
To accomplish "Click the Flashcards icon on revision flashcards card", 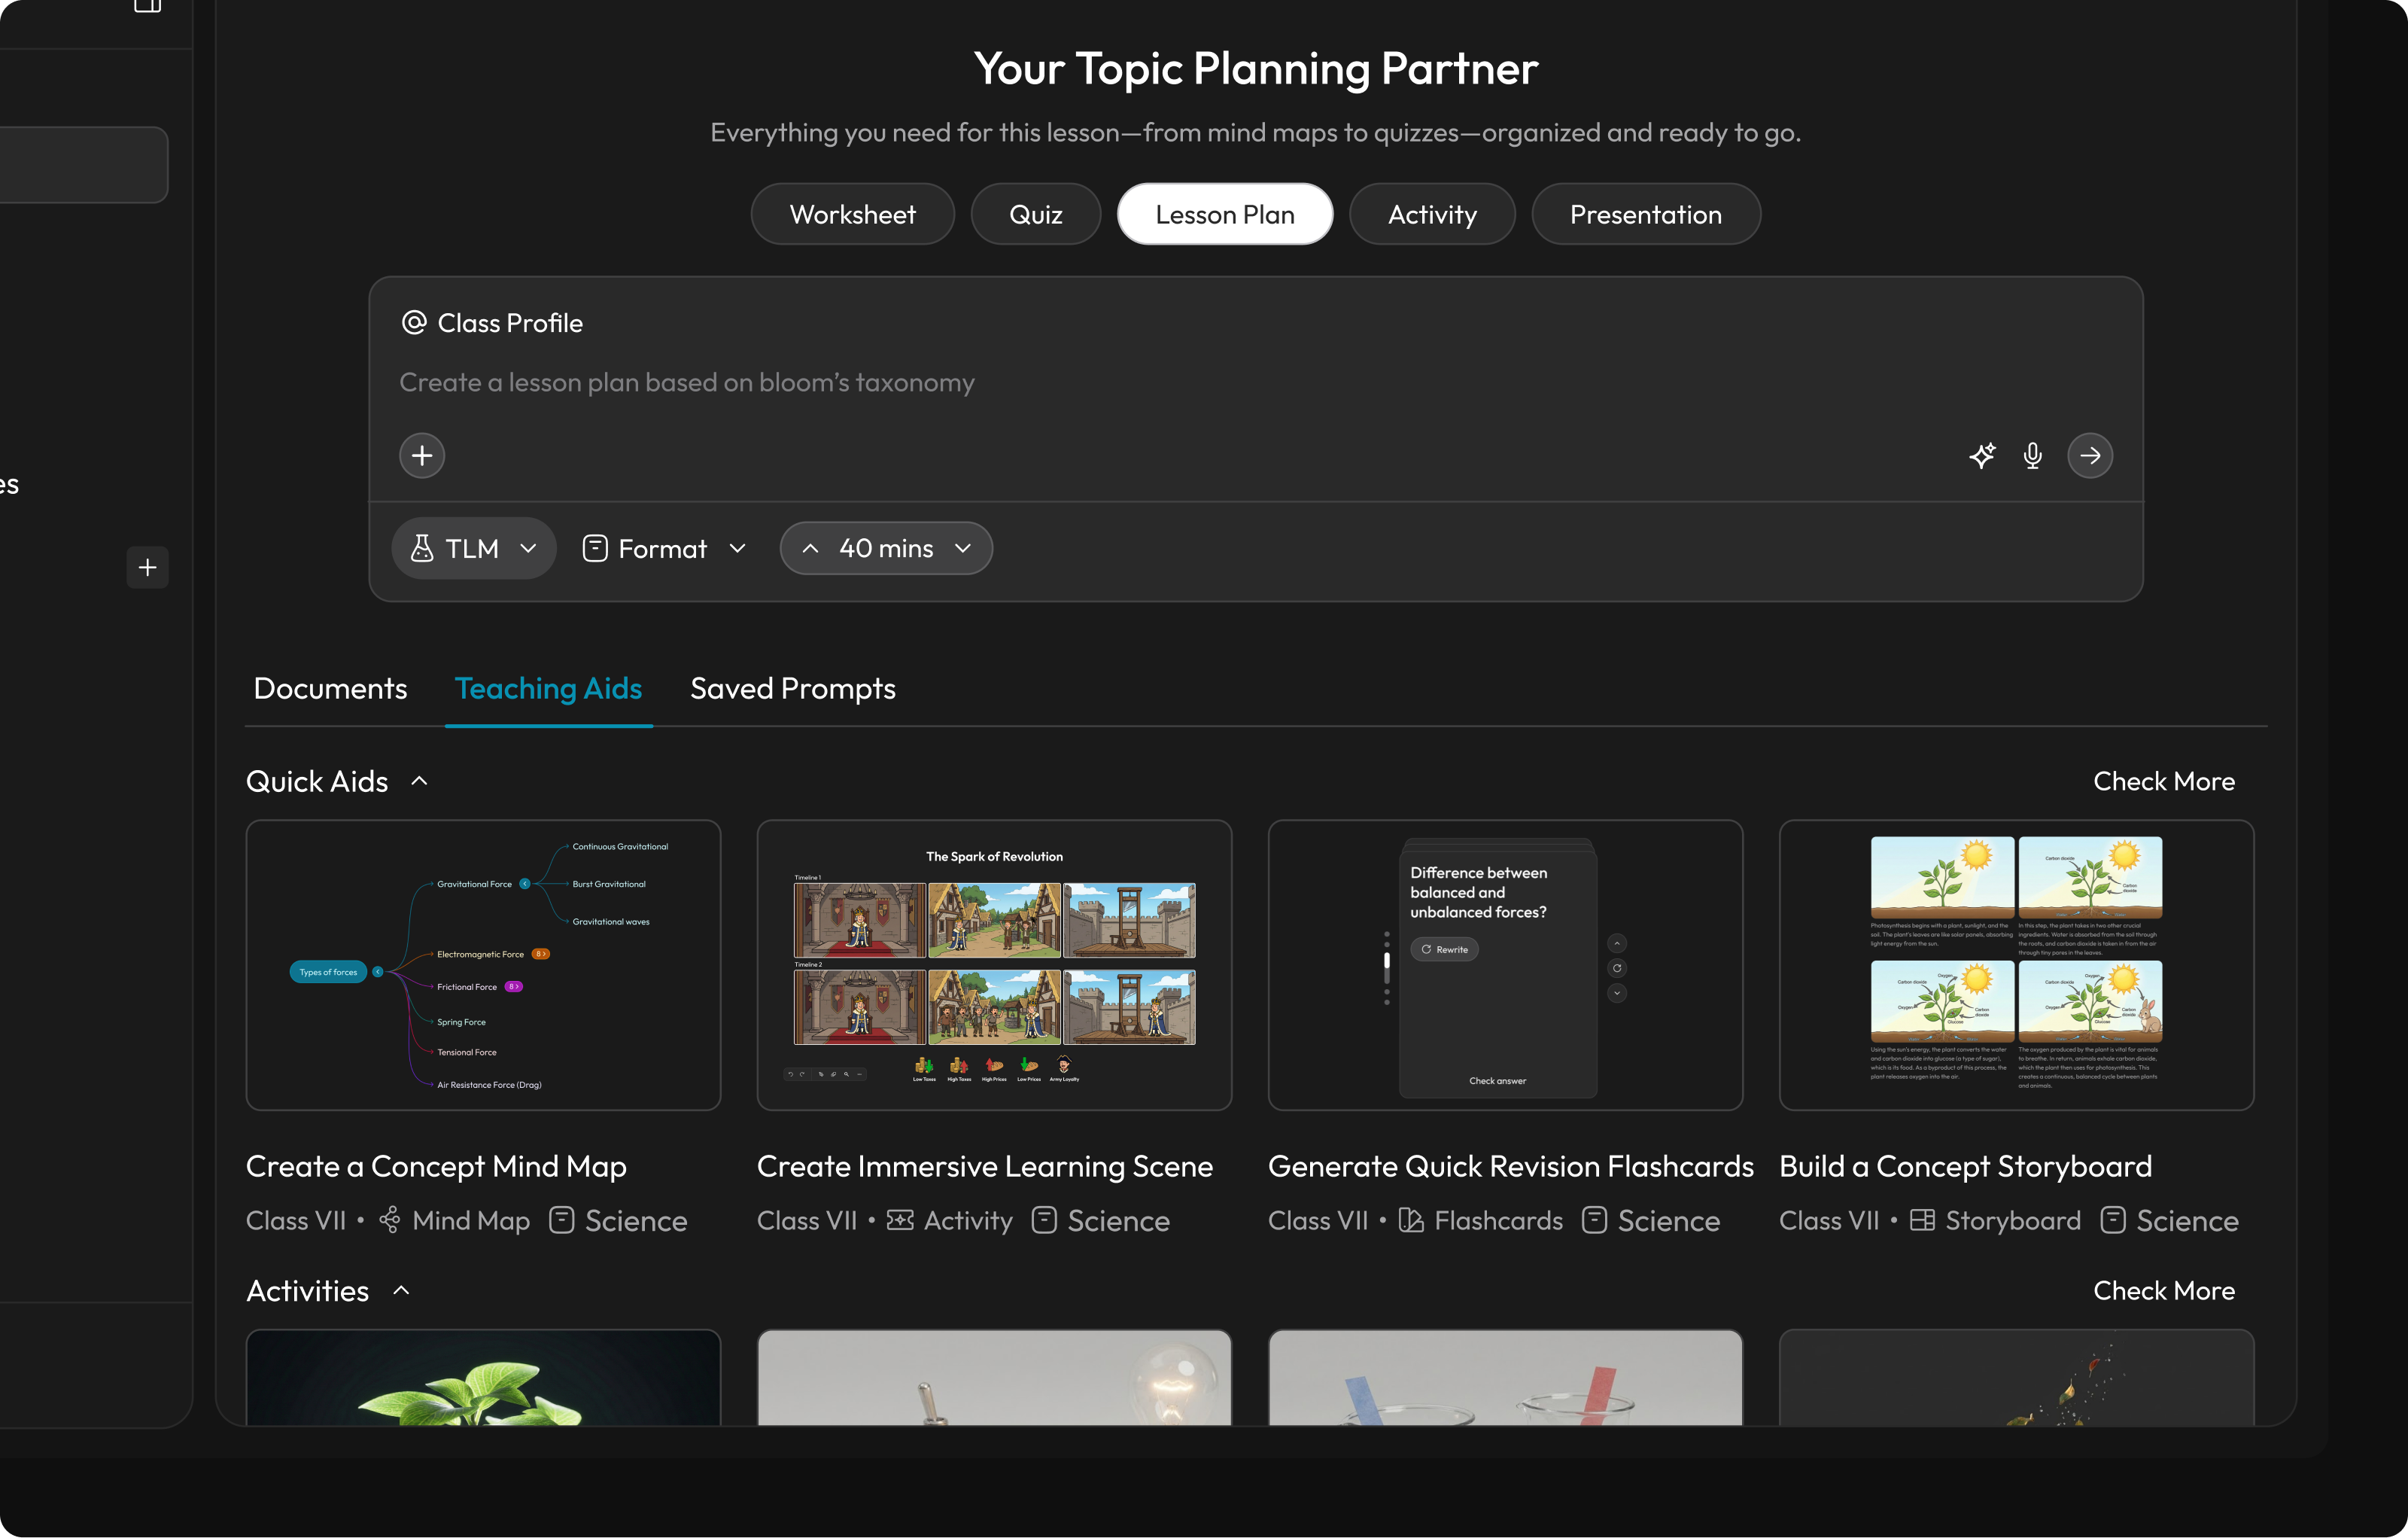I will tap(1410, 1220).
